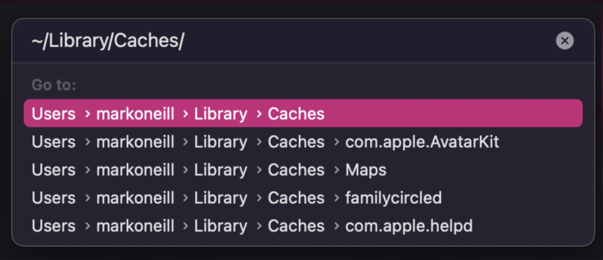Choose the Maps folder suggestion

(x=366, y=170)
